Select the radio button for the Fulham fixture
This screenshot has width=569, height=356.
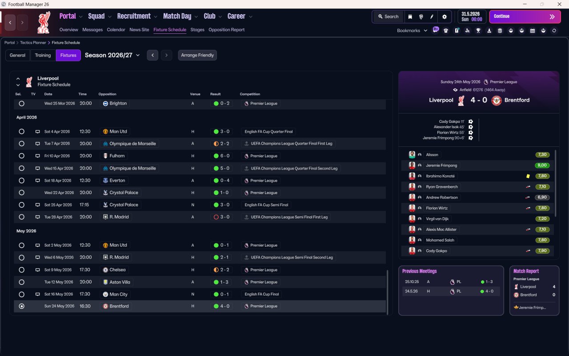coord(21,156)
